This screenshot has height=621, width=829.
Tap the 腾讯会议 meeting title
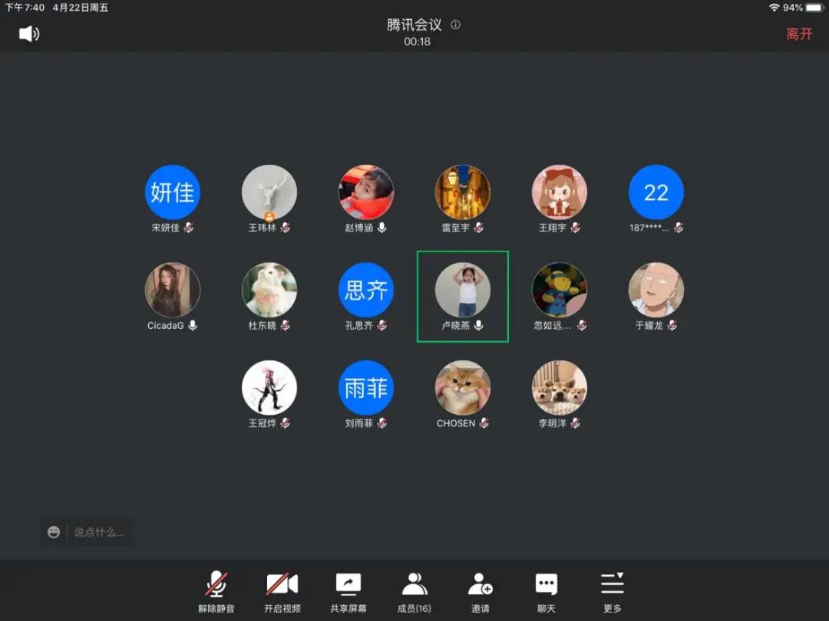click(414, 25)
